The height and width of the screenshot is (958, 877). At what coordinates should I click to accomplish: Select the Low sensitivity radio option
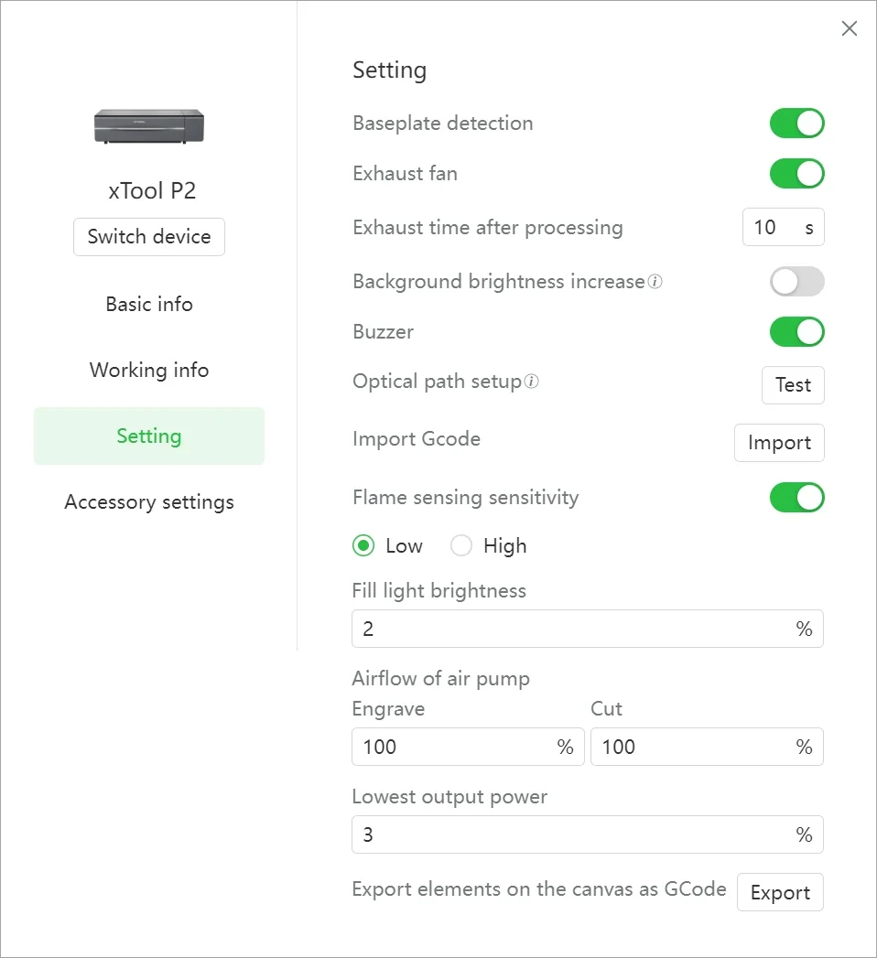tap(363, 545)
